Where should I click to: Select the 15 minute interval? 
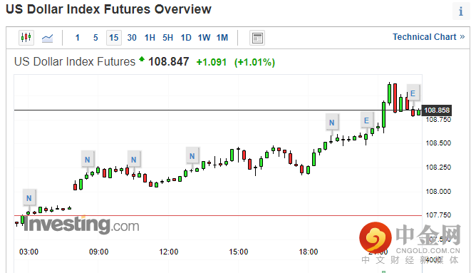pyautogui.click(x=114, y=38)
